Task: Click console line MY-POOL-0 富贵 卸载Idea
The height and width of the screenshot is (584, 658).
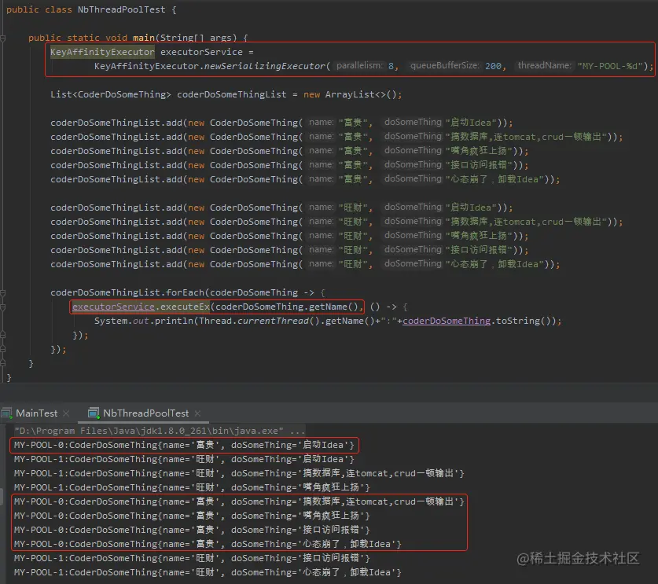Action: (208, 544)
